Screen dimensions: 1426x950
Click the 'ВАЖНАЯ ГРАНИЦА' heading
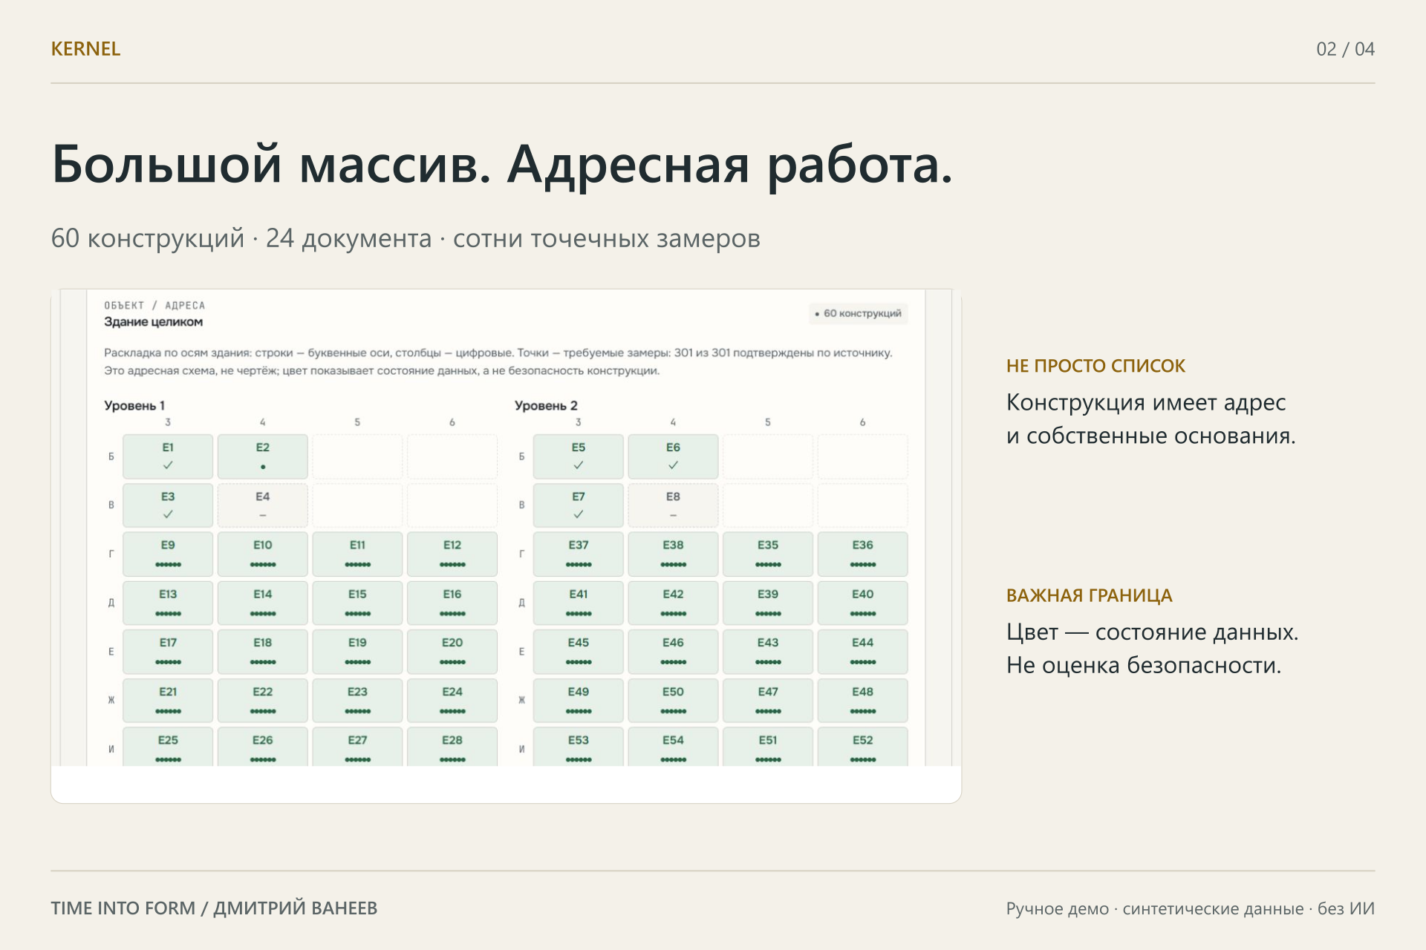pos(1089,595)
